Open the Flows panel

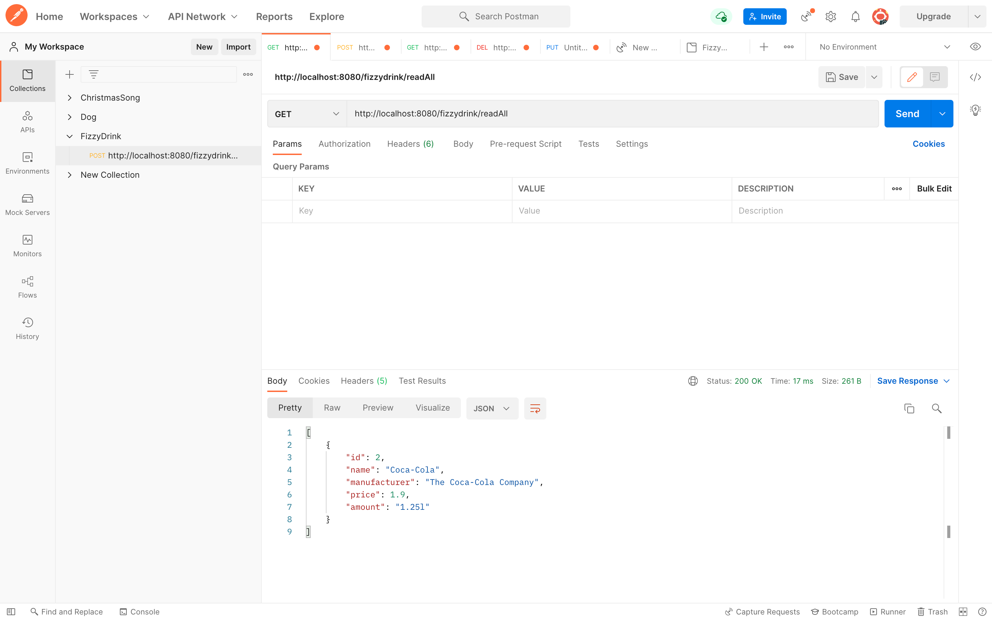[27, 287]
